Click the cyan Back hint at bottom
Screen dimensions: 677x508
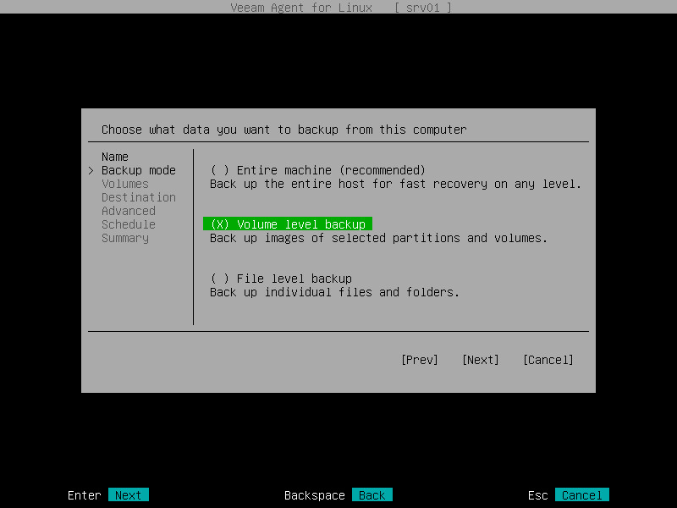pyautogui.click(x=372, y=495)
